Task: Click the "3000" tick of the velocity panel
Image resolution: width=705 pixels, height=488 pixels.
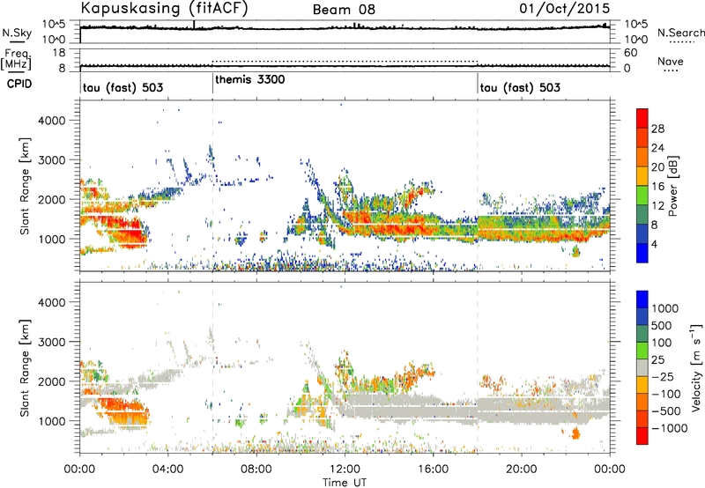Action: [x=51, y=342]
